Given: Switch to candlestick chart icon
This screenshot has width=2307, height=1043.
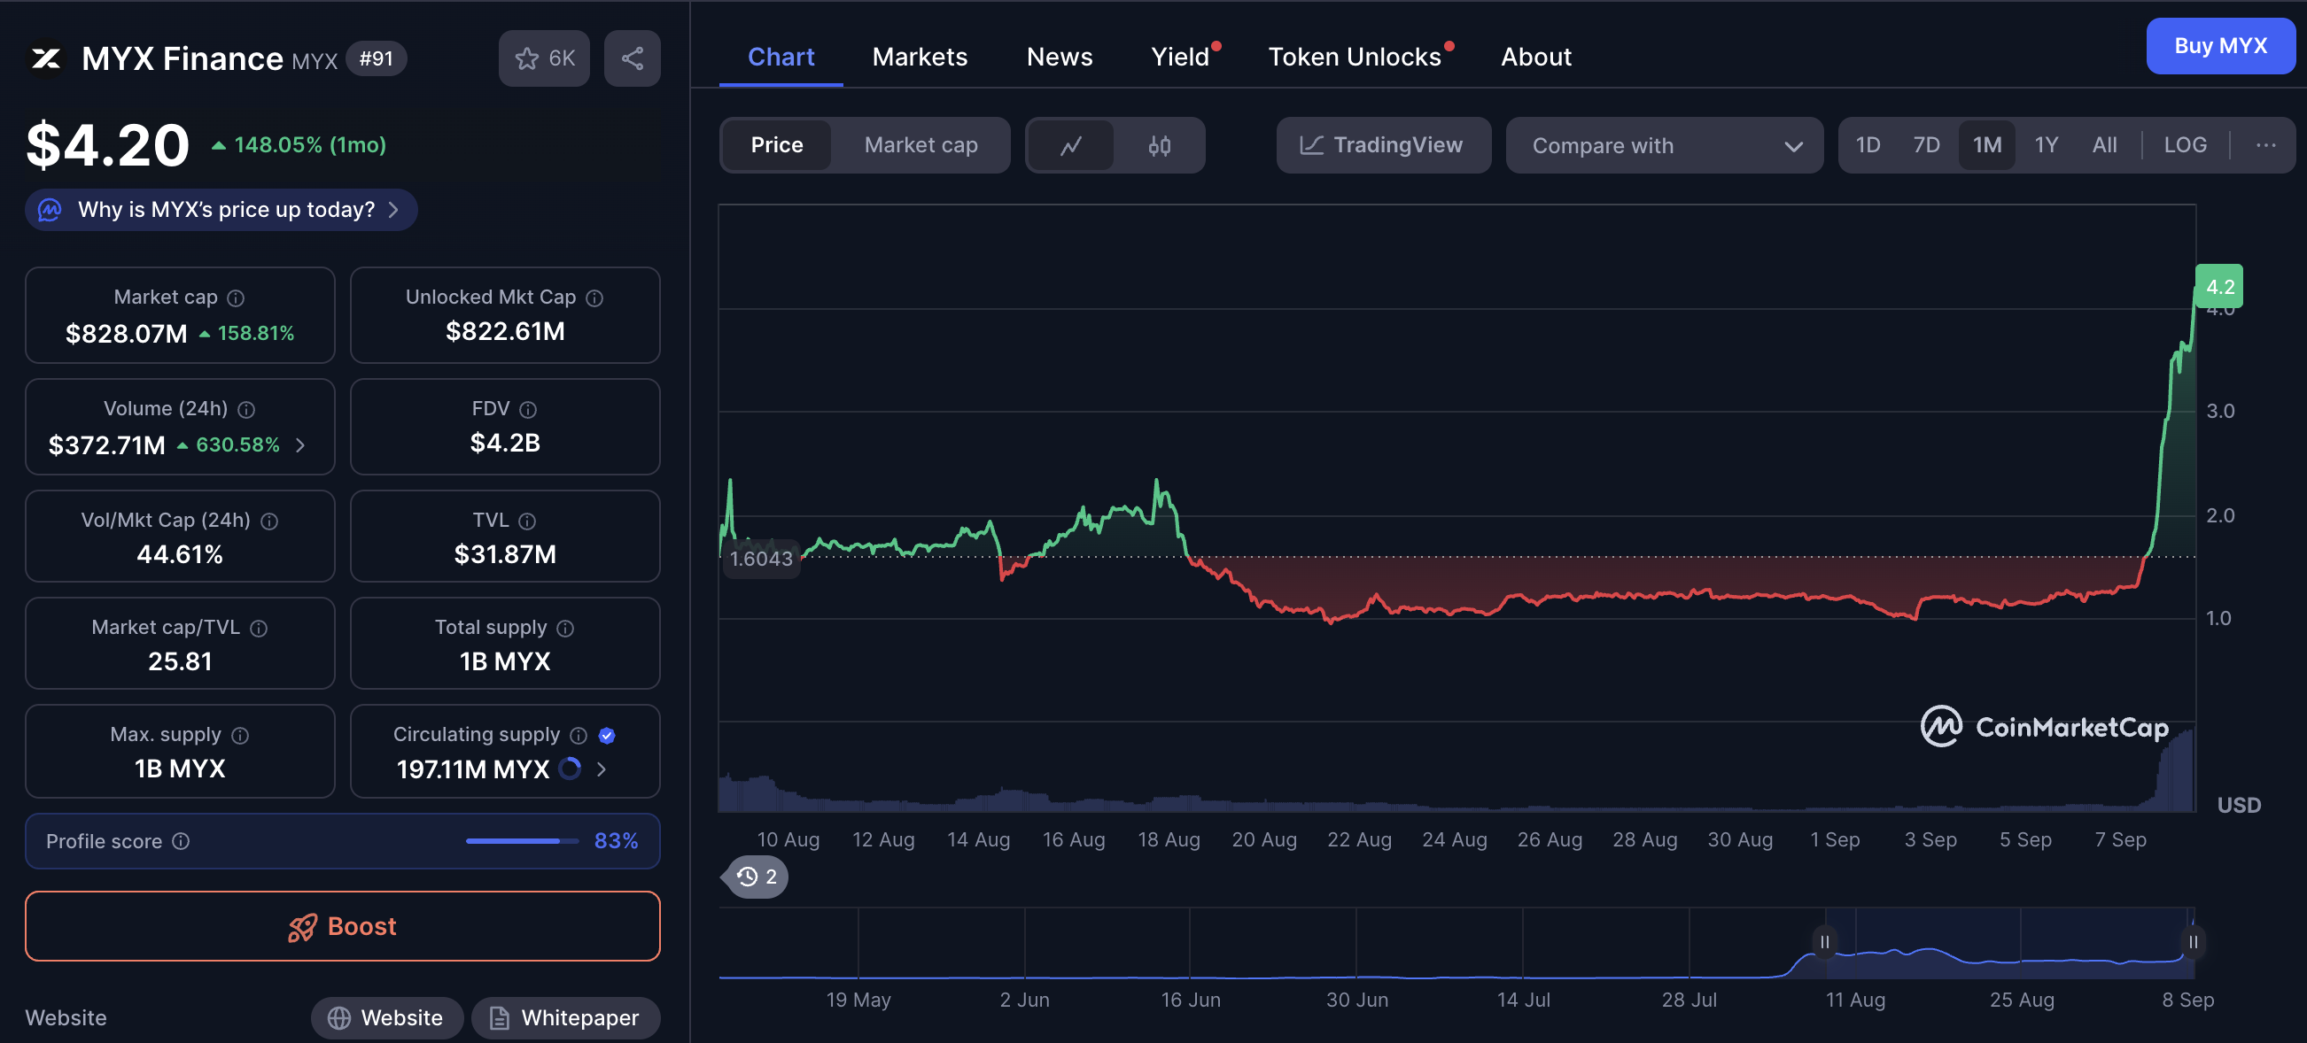Looking at the screenshot, I should pyautogui.click(x=1159, y=145).
